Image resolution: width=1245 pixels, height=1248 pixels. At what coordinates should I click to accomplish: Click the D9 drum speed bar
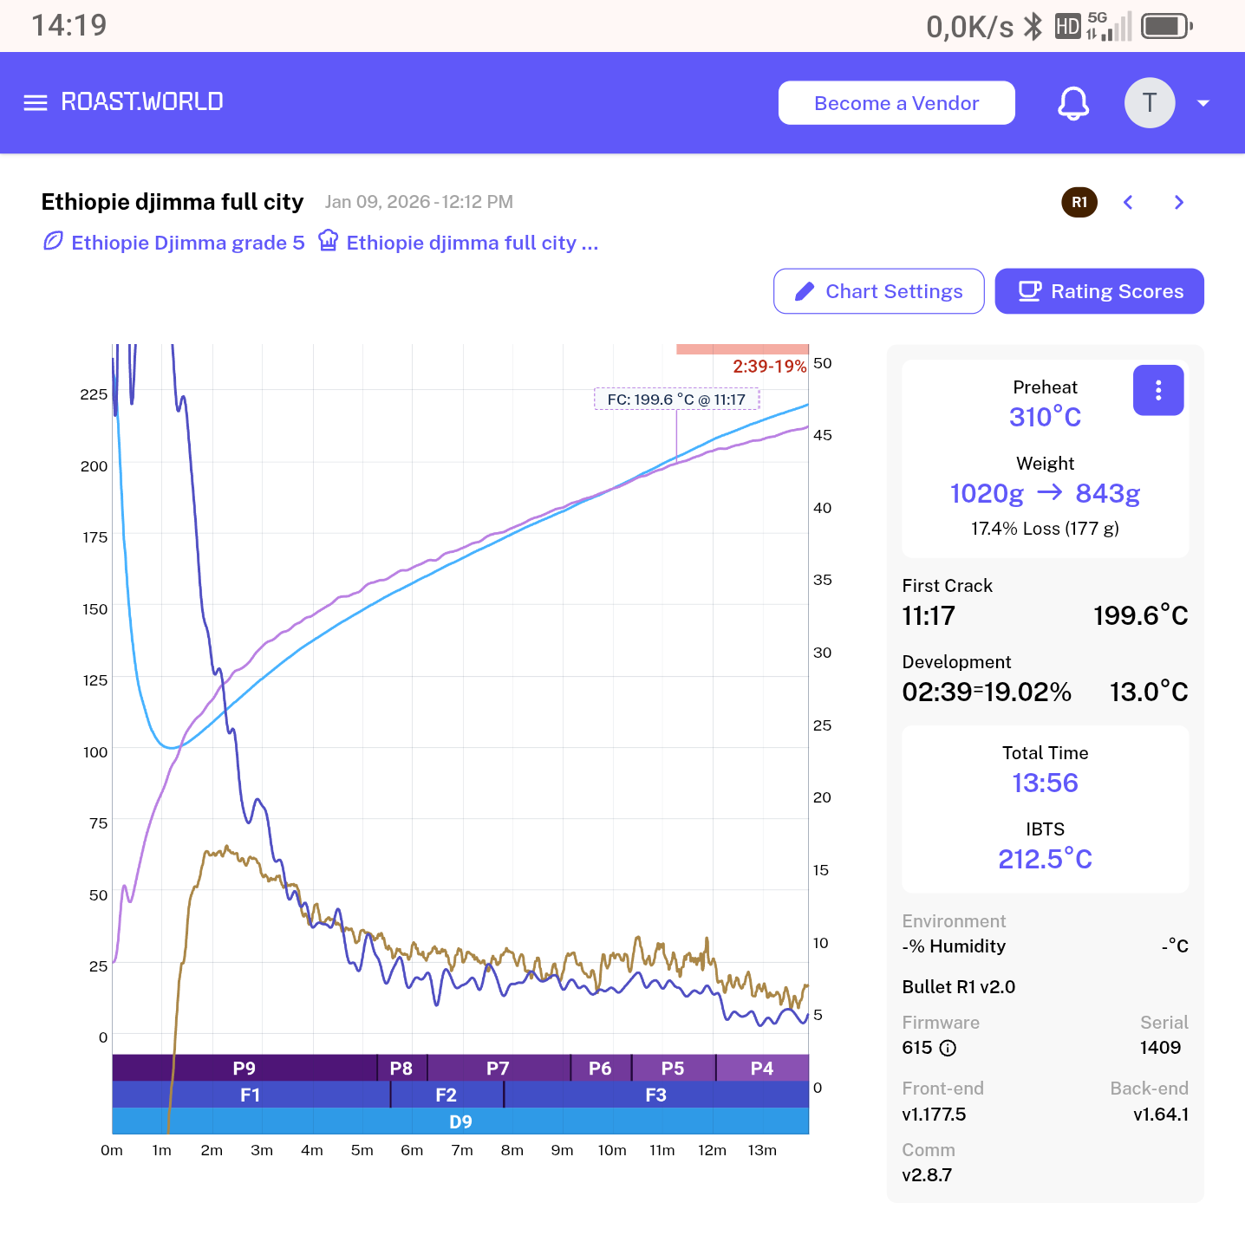(460, 1121)
